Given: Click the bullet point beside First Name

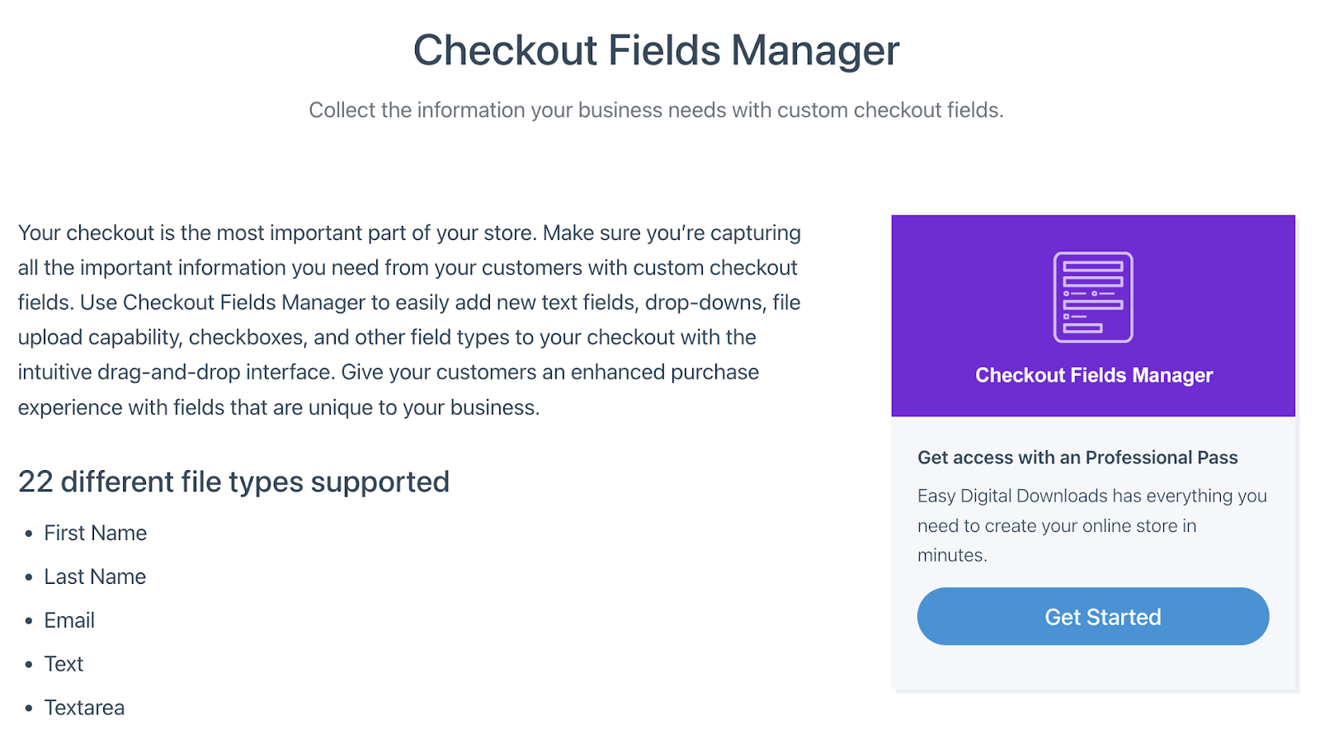Looking at the screenshot, I should (29, 534).
